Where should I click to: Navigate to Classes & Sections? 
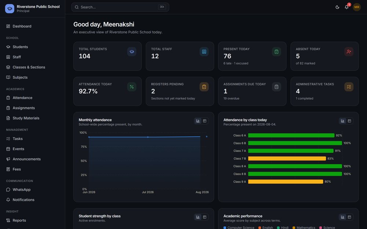[33, 67]
